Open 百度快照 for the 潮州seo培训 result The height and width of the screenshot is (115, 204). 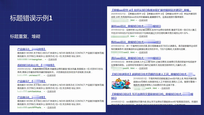click(x=143, y=36)
